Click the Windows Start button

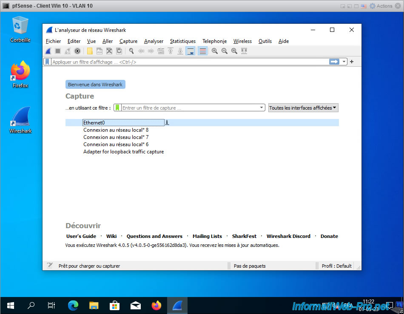pyautogui.click(x=10, y=306)
